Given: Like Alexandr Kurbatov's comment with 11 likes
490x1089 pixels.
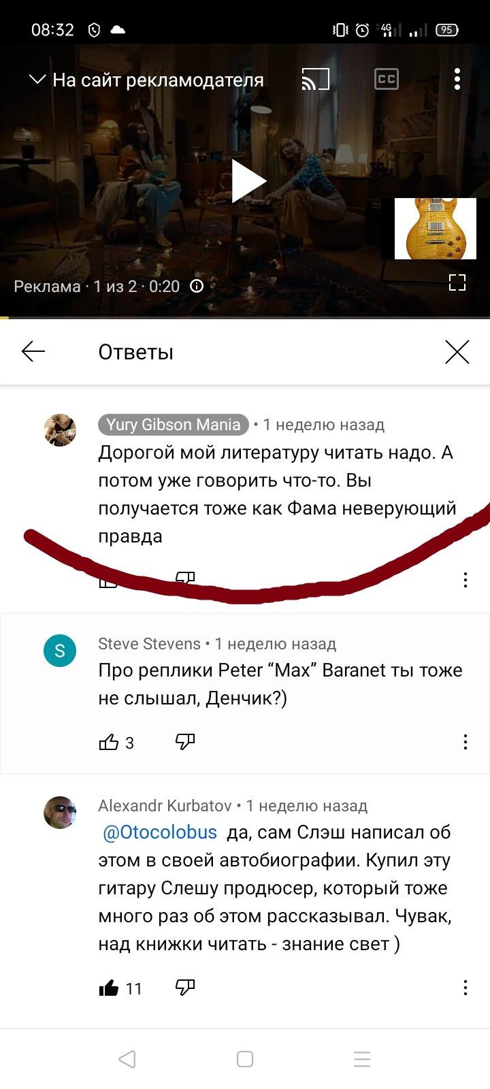Looking at the screenshot, I should point(109,988).
